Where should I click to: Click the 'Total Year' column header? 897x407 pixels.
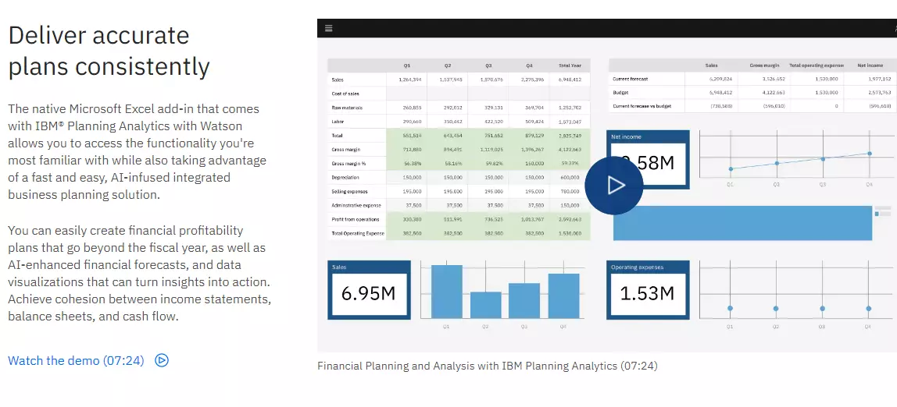coord(570,65)
